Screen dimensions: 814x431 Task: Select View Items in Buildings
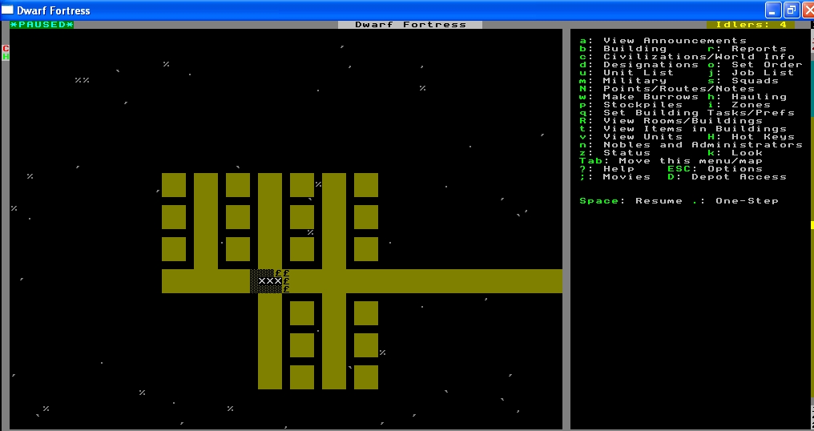[x=683, y=129]
